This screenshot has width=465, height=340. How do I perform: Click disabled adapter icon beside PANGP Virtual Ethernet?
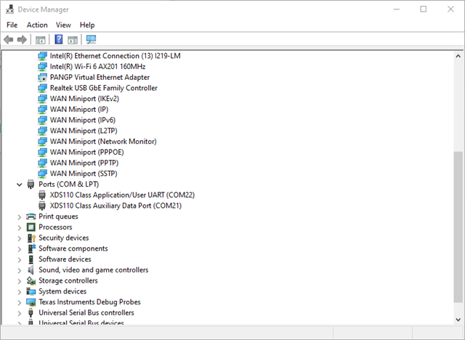pos(42,77)
